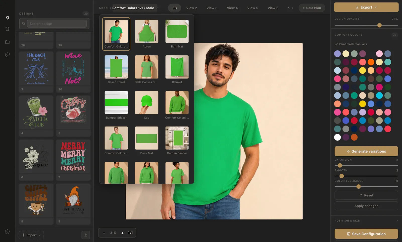The height and width of the screenshot is (242, 402).
Task: Click the Search design input field
Action: click(x=57, y=24)
